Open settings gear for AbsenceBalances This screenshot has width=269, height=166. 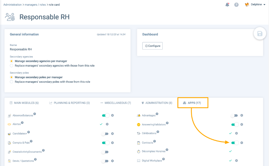pyautogui.click(x=113, y=115)
